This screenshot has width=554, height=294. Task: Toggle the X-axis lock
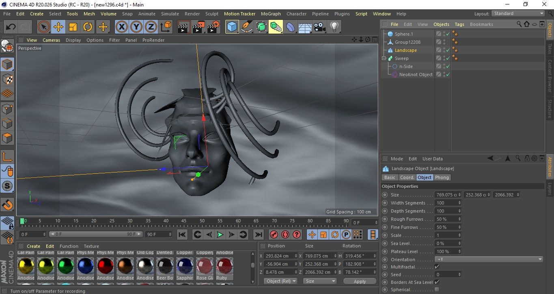coord(121,27)
